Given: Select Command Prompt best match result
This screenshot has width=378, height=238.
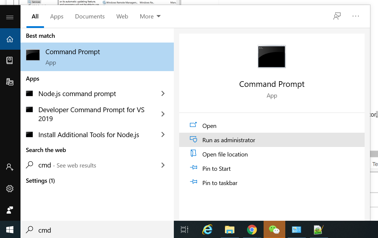Looking at the screenshot, I should click(x=97, y=57).
